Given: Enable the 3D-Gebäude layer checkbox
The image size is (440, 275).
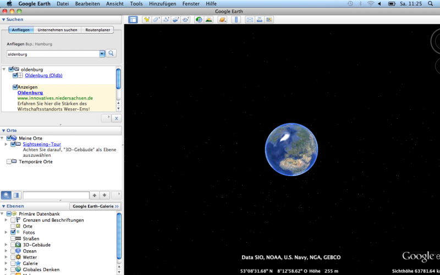Looking at the screenshot, I should [13, 245].
